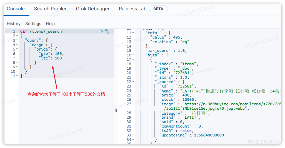Switch to the Console tab
Viewport: 285px width, 148px height.
tap(16, 9)
